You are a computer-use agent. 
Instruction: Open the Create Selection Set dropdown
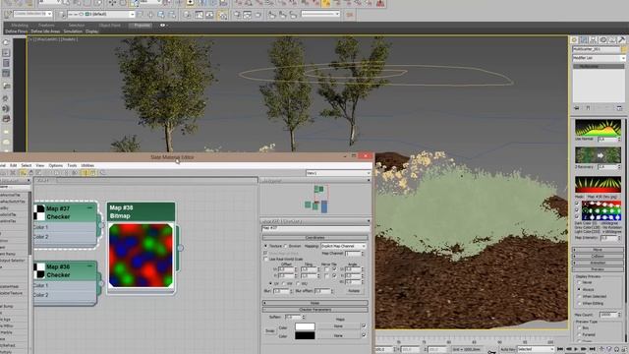tap(32, 14)
